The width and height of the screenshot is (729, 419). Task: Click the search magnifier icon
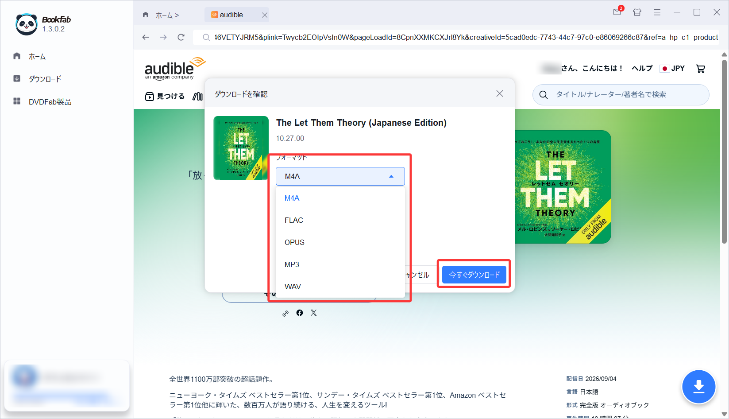(x=544, y=95)
